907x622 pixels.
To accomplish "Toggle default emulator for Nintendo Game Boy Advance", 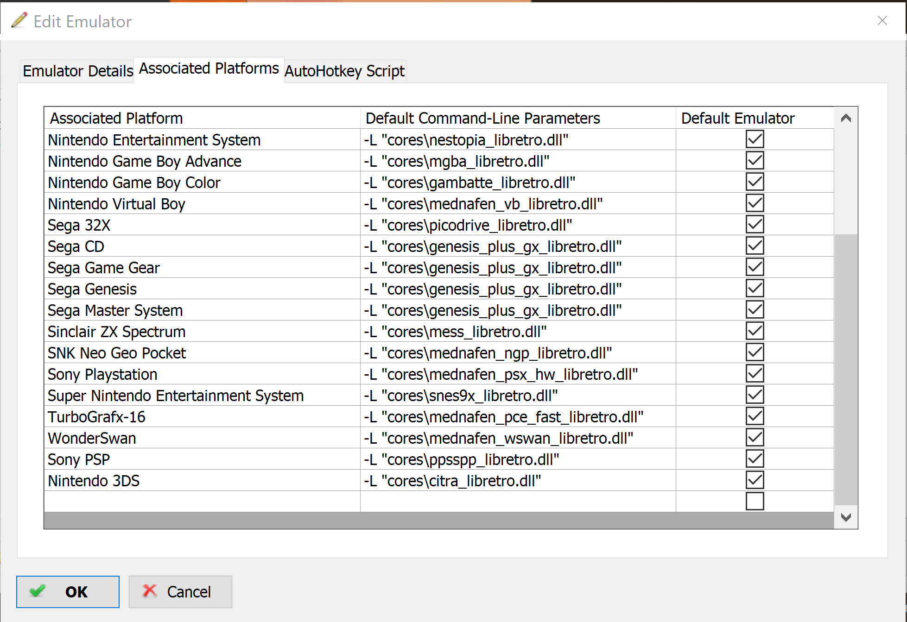I will 755,160.
